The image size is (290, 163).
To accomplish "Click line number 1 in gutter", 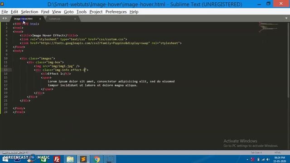I will [6, 24].
